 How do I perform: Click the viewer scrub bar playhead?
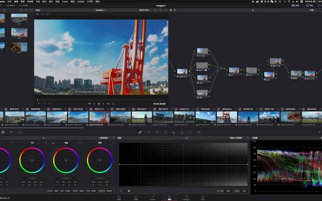pos(37,100)
